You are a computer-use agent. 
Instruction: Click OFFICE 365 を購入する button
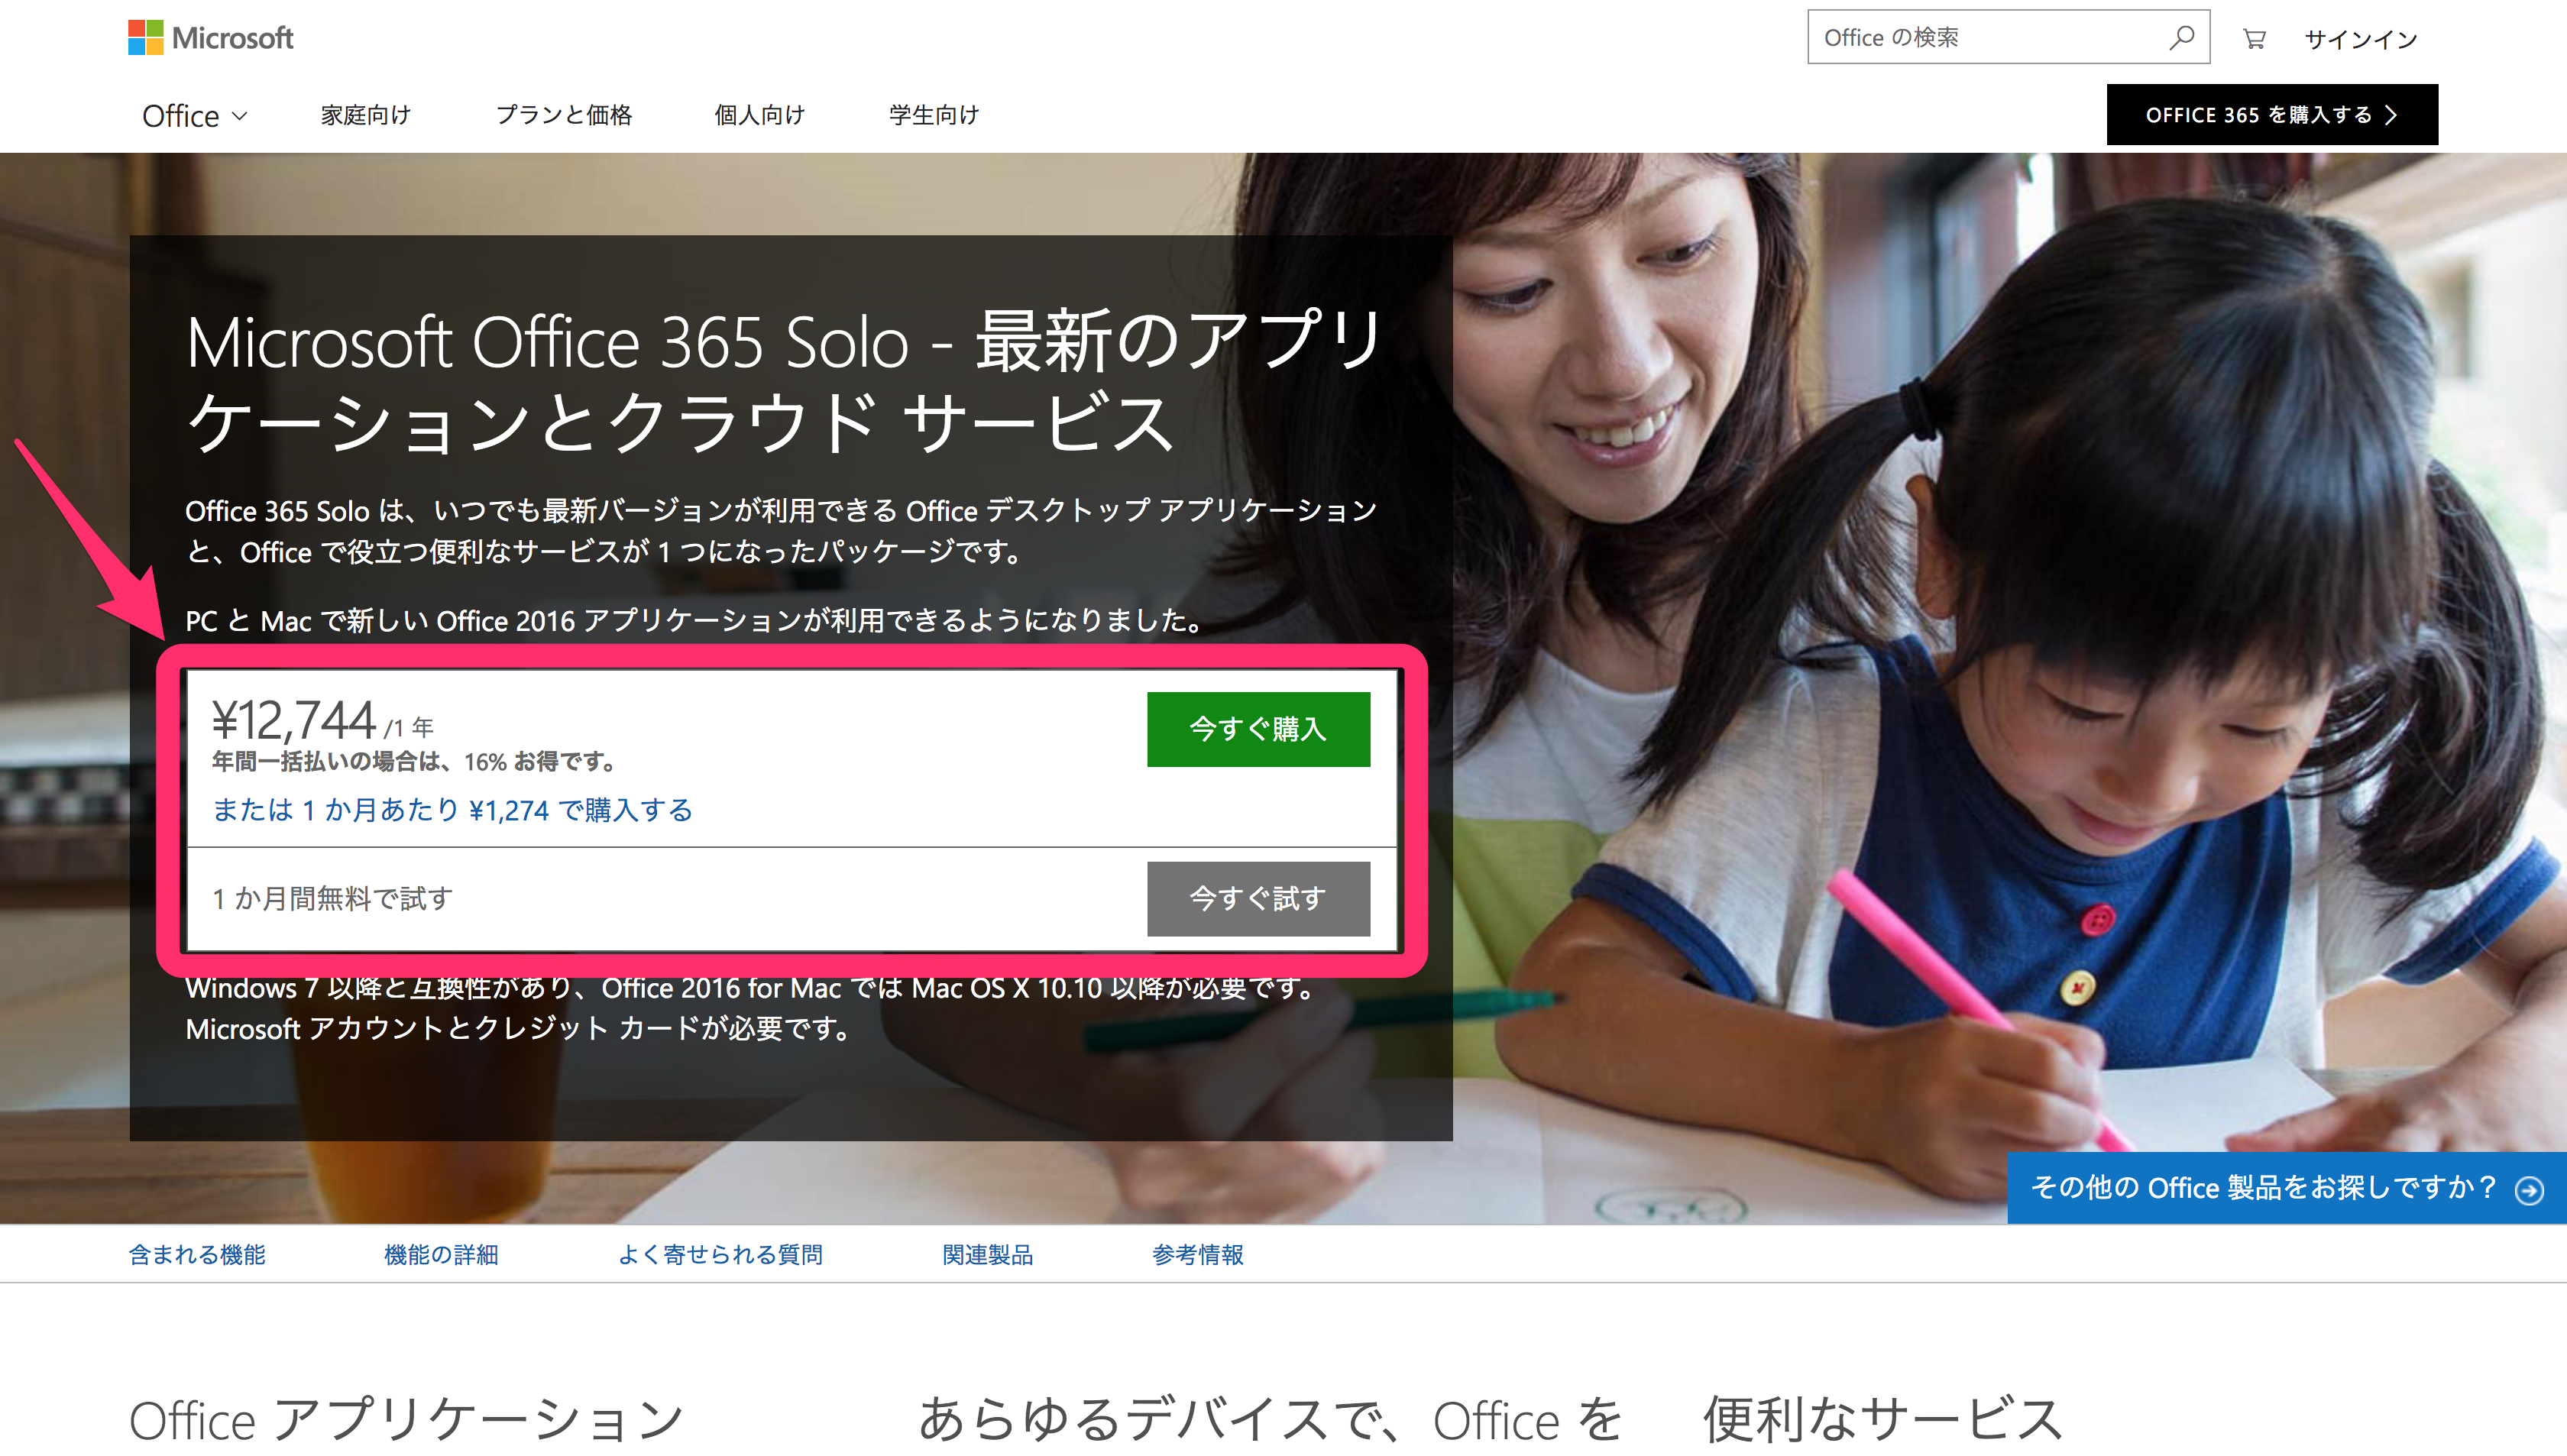coord(2271,115)
